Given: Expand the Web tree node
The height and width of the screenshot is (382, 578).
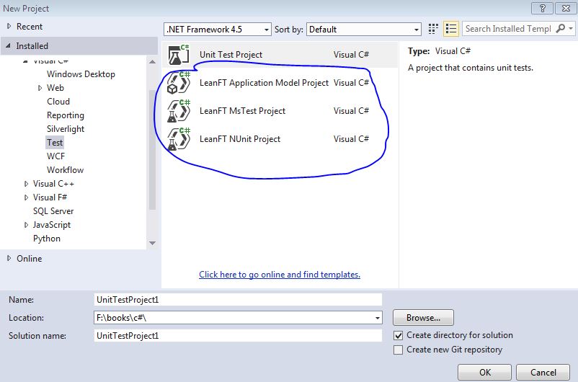Looking at the screenshot, I should 40,88.
